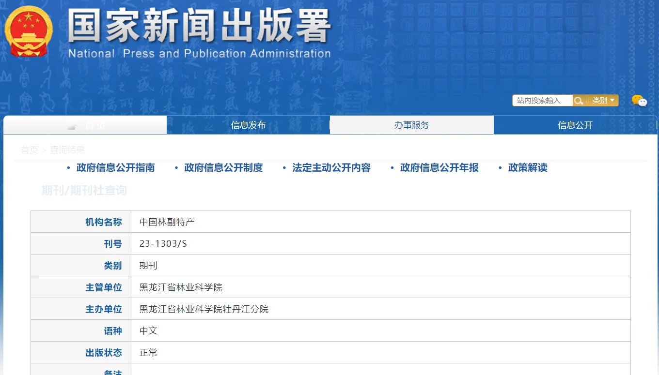Click the 查询结果 breadcrumb entry
Screen dimensions: 659x375
(67, 150)
